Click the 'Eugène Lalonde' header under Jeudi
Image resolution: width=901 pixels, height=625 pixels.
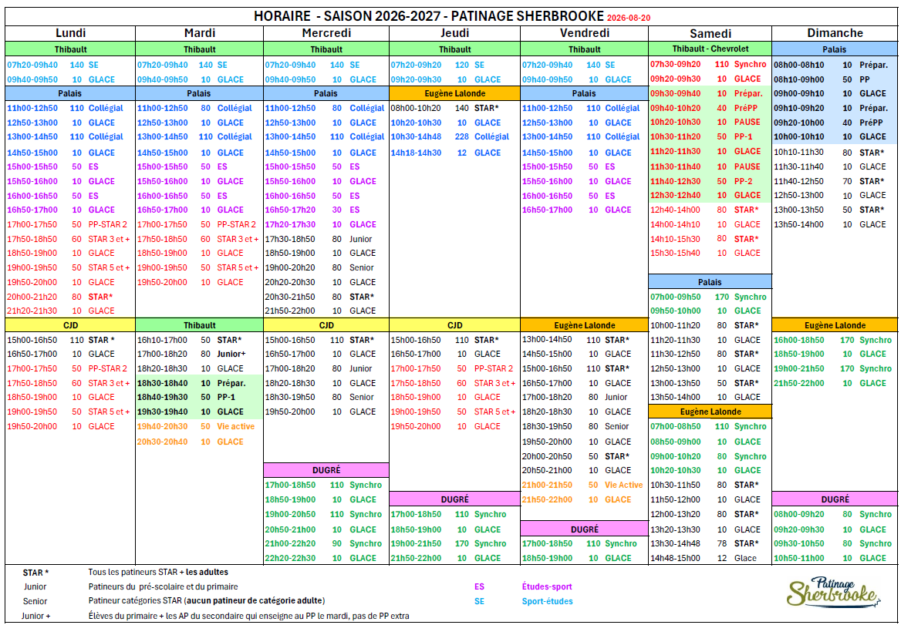[454, 93]
